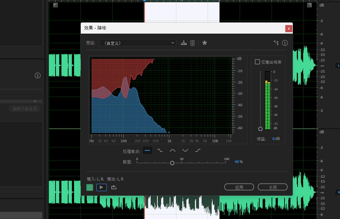Click the 数量 amount slider handle
The height and width of the screenshot is (219, 340).
[172, 163]
